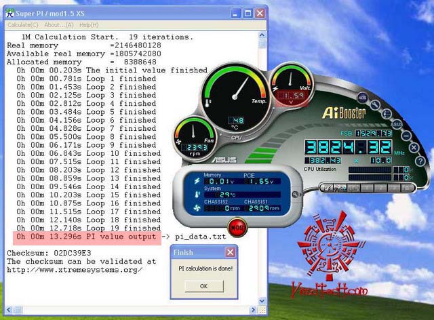Image resolution: width=434 pixels, height=320 pixels.
Task: Click the 'Loop 1 finished' line
Action: tap(86, 79)
